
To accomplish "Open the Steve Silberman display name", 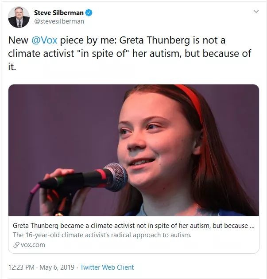I will (58, 12).
